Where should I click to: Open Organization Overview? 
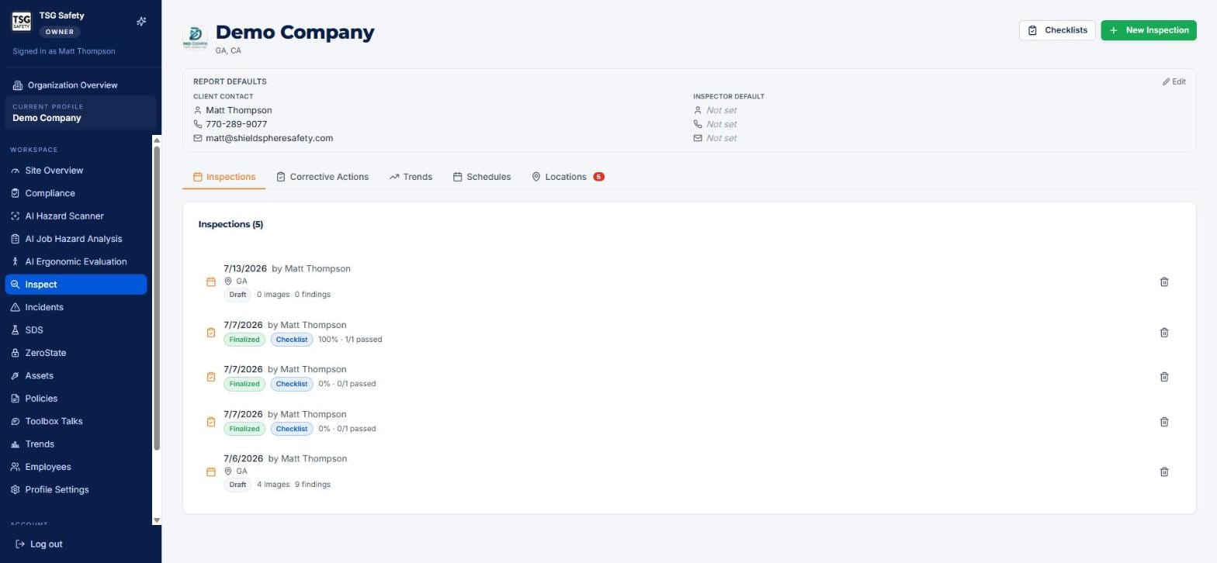(x=72, y=85)
